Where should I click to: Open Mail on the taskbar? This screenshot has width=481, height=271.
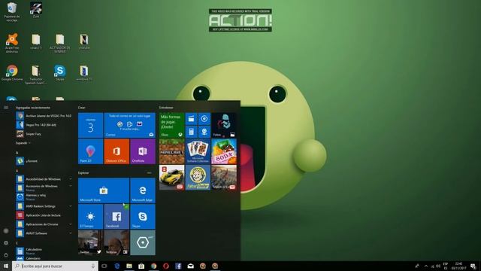(x=190, y=266)
